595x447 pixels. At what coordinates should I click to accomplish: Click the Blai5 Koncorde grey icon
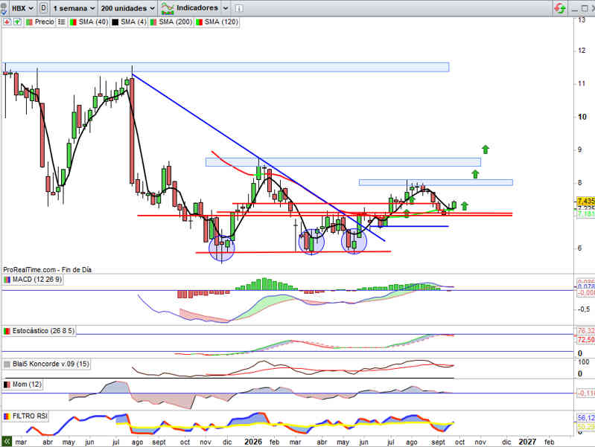pyautogui.click(x=7, y=364)
